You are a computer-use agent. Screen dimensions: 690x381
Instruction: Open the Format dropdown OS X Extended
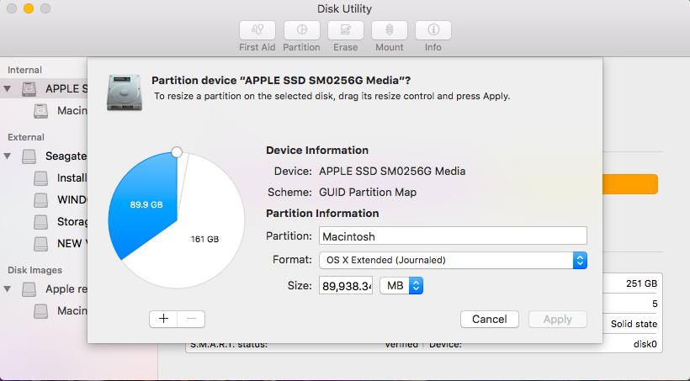click(453, 260)
